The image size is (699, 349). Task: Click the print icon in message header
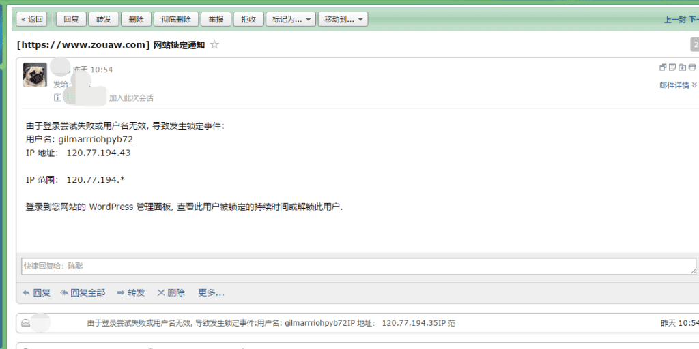click(692, 67)
